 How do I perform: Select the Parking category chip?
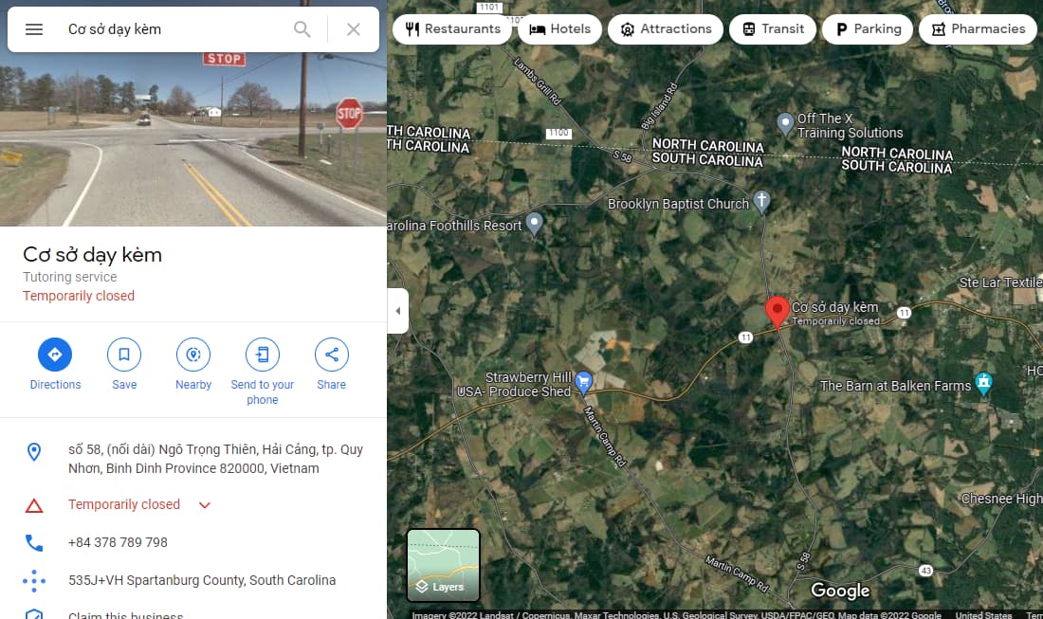[868, 29]
